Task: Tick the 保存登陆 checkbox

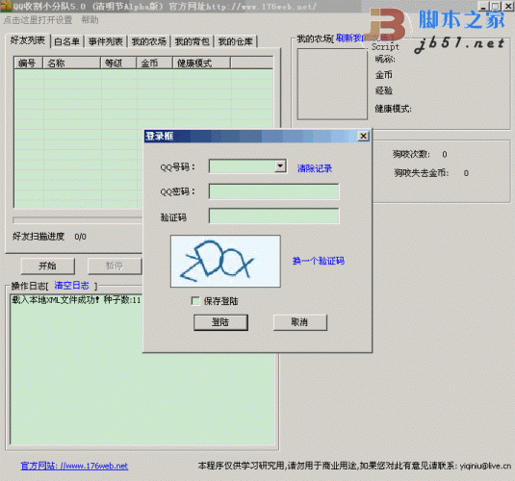Action: click(195, 301)
